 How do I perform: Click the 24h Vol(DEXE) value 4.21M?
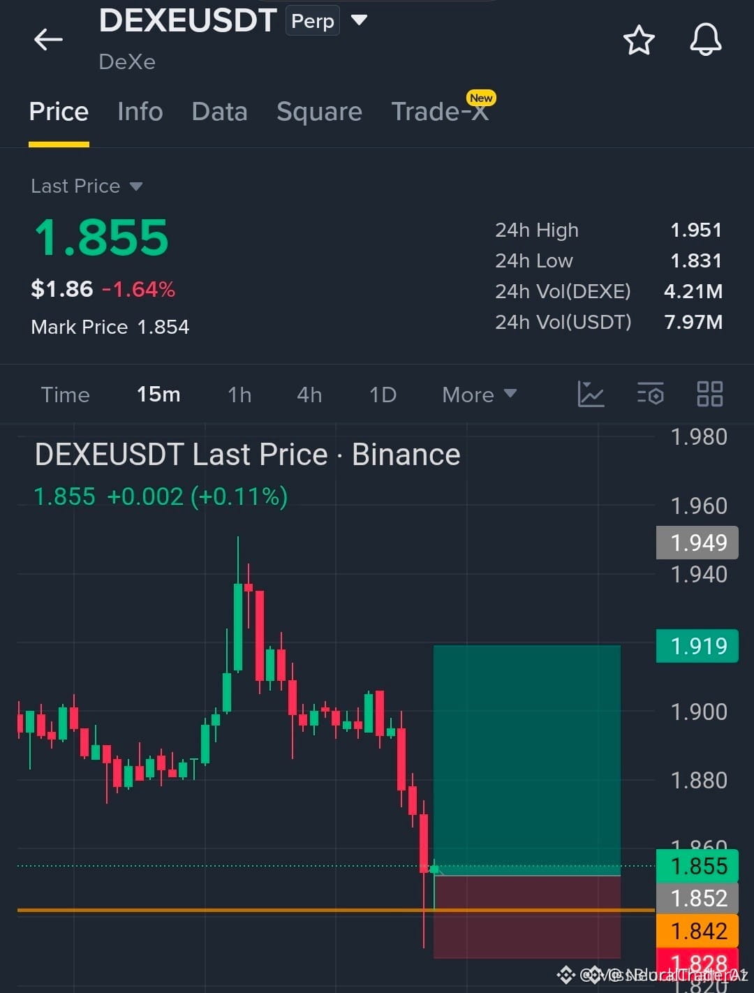coord(693,291)
